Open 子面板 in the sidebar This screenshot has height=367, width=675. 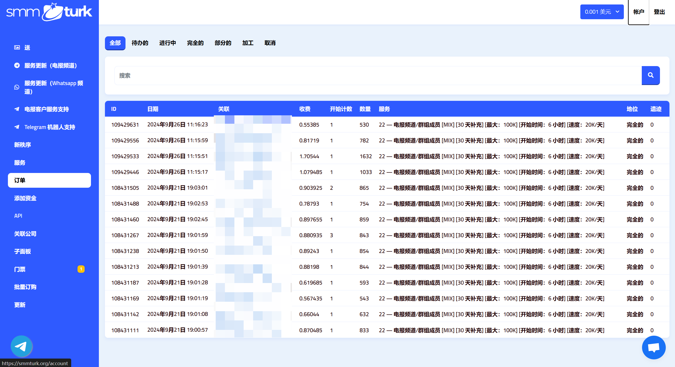pos(22,251)
